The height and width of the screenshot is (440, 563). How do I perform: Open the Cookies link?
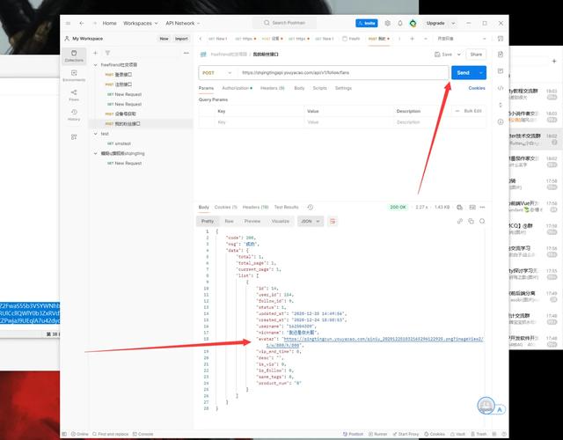476,88
